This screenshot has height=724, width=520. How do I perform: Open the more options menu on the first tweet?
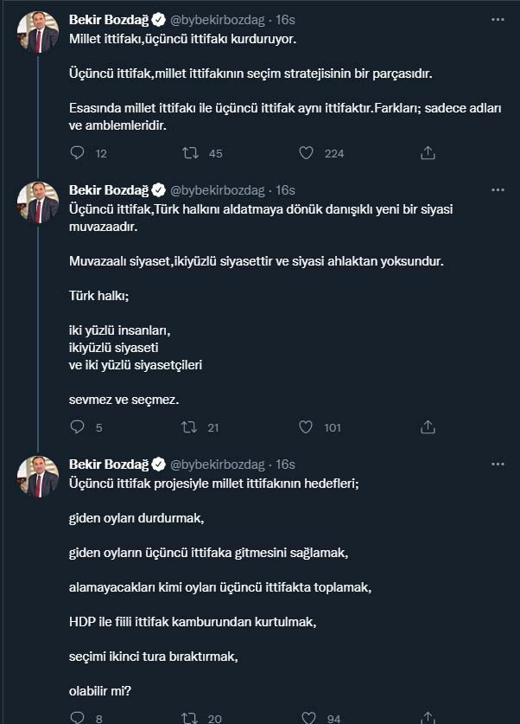(497, 17)
